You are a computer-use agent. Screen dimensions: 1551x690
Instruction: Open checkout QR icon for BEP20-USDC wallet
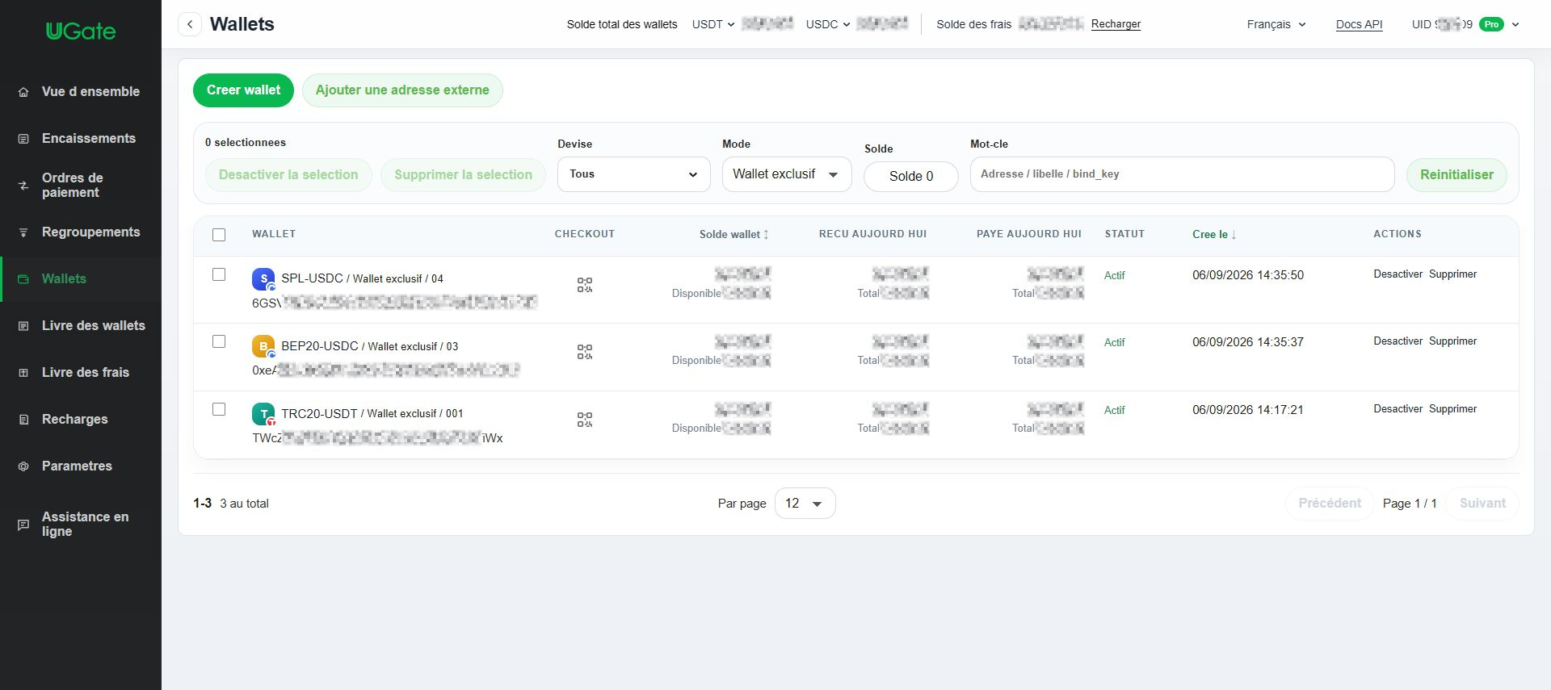point(585,352)
